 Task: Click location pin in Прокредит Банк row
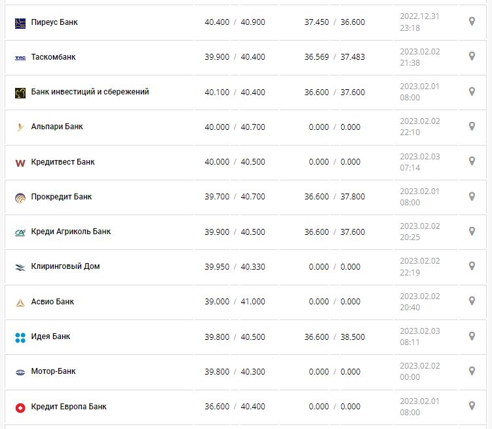coord(472,196)
